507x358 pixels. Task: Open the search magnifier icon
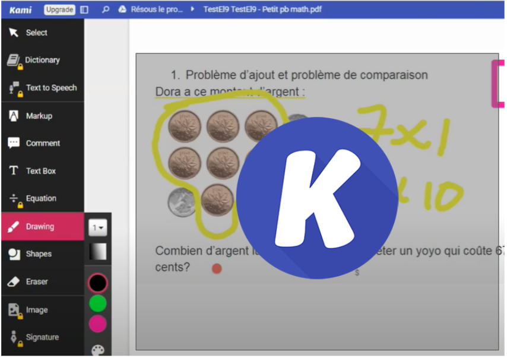(x=106, y=9)
